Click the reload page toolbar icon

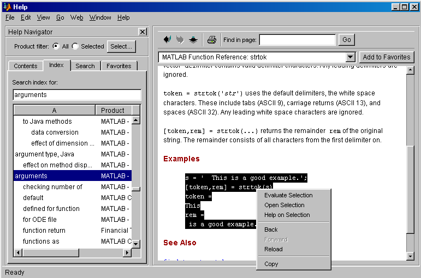pos(193,40)
